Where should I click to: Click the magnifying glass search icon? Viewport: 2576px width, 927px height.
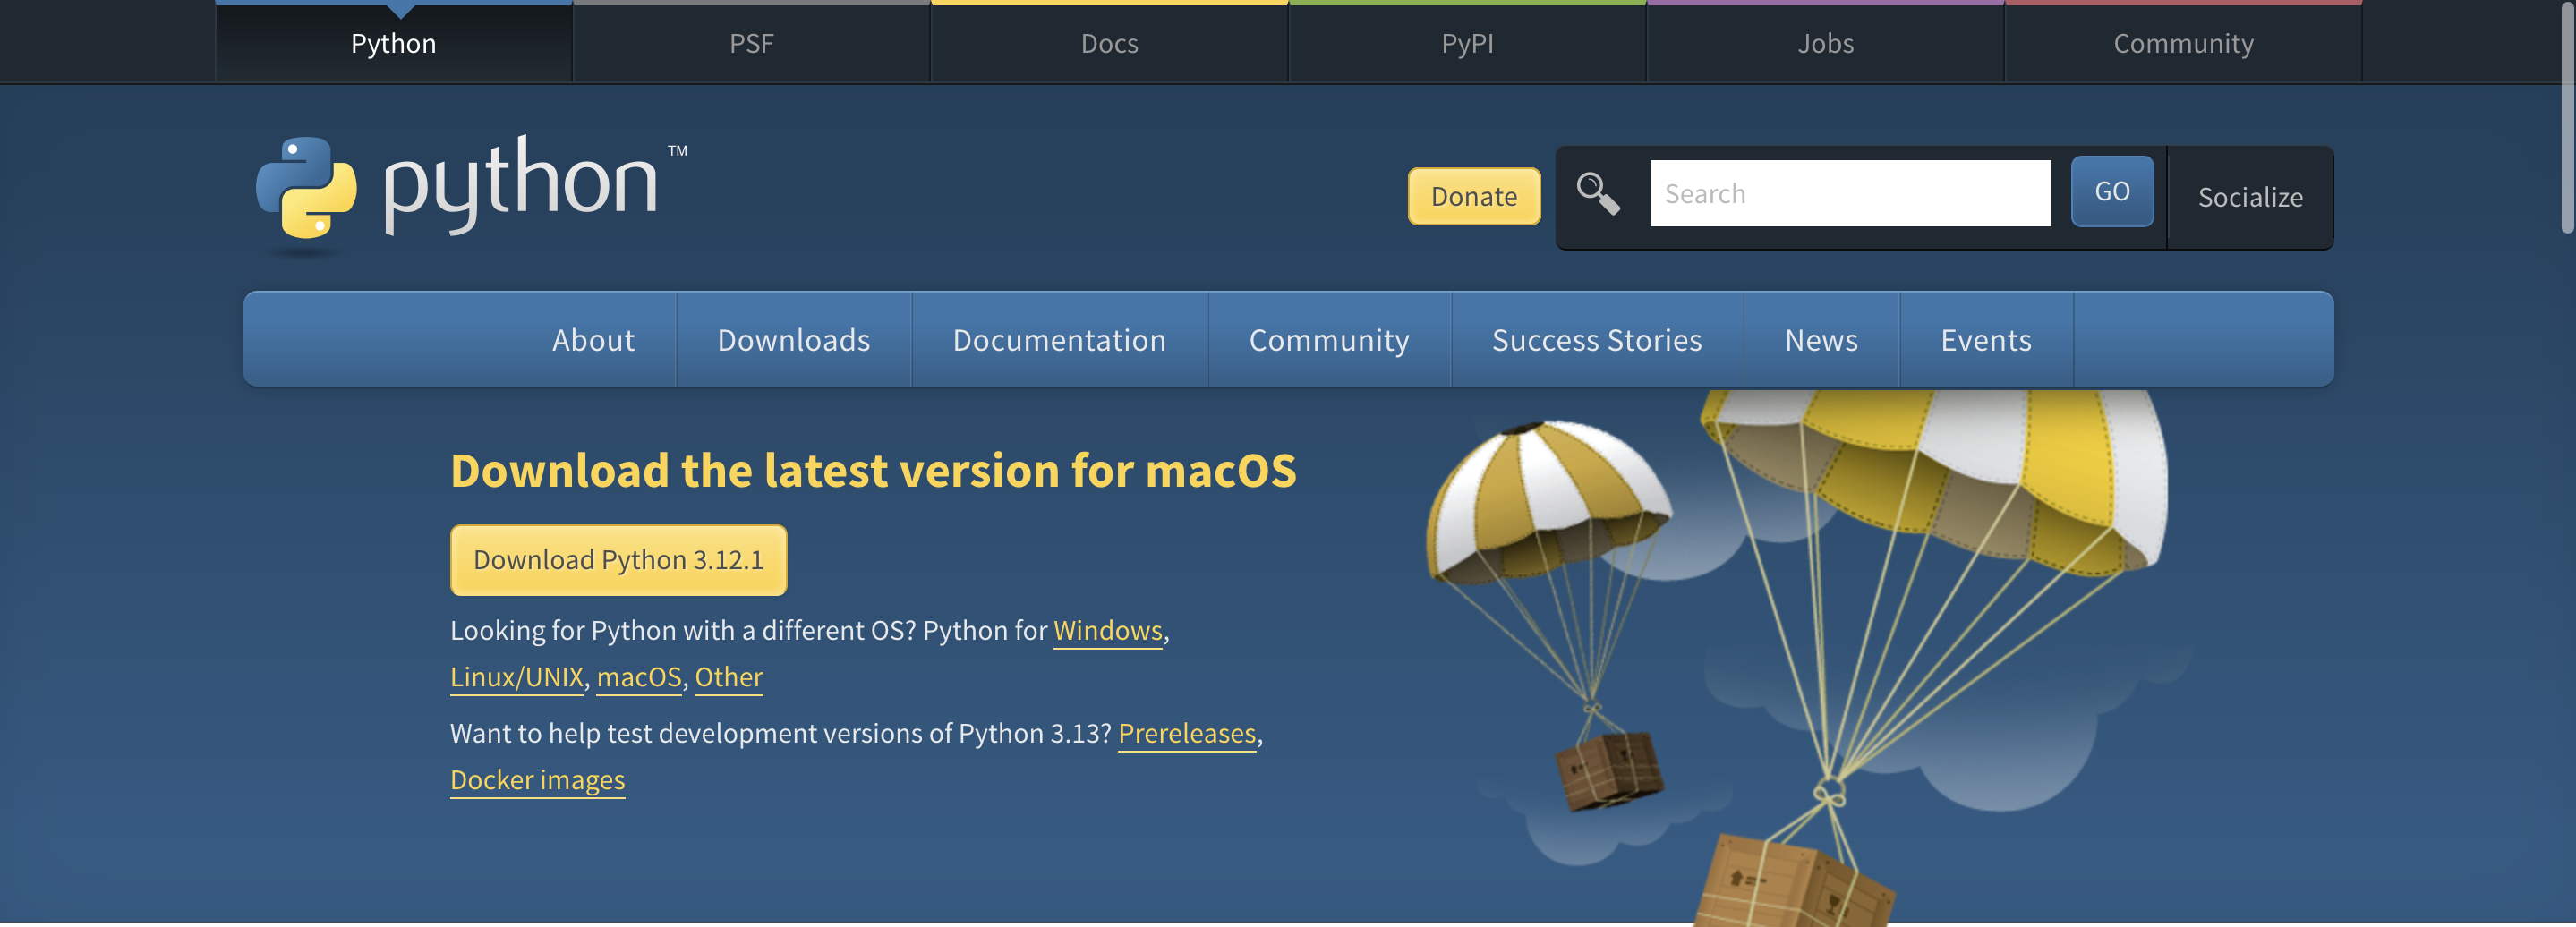pos(1597,194)
